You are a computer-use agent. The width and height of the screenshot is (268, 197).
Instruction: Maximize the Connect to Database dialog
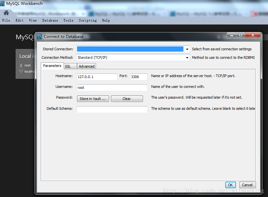coord(241,35)
